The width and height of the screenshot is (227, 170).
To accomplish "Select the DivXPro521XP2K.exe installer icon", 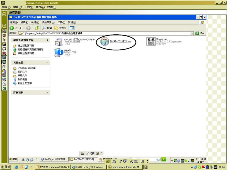I will 104,41.
